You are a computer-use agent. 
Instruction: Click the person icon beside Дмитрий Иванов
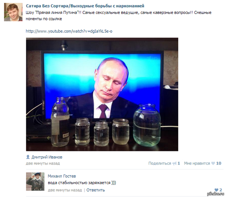click(x=28, y=157)
